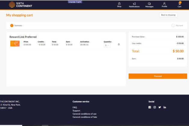Visit the Instagram social page
The image size is (189, 126).
coord(155,107)
